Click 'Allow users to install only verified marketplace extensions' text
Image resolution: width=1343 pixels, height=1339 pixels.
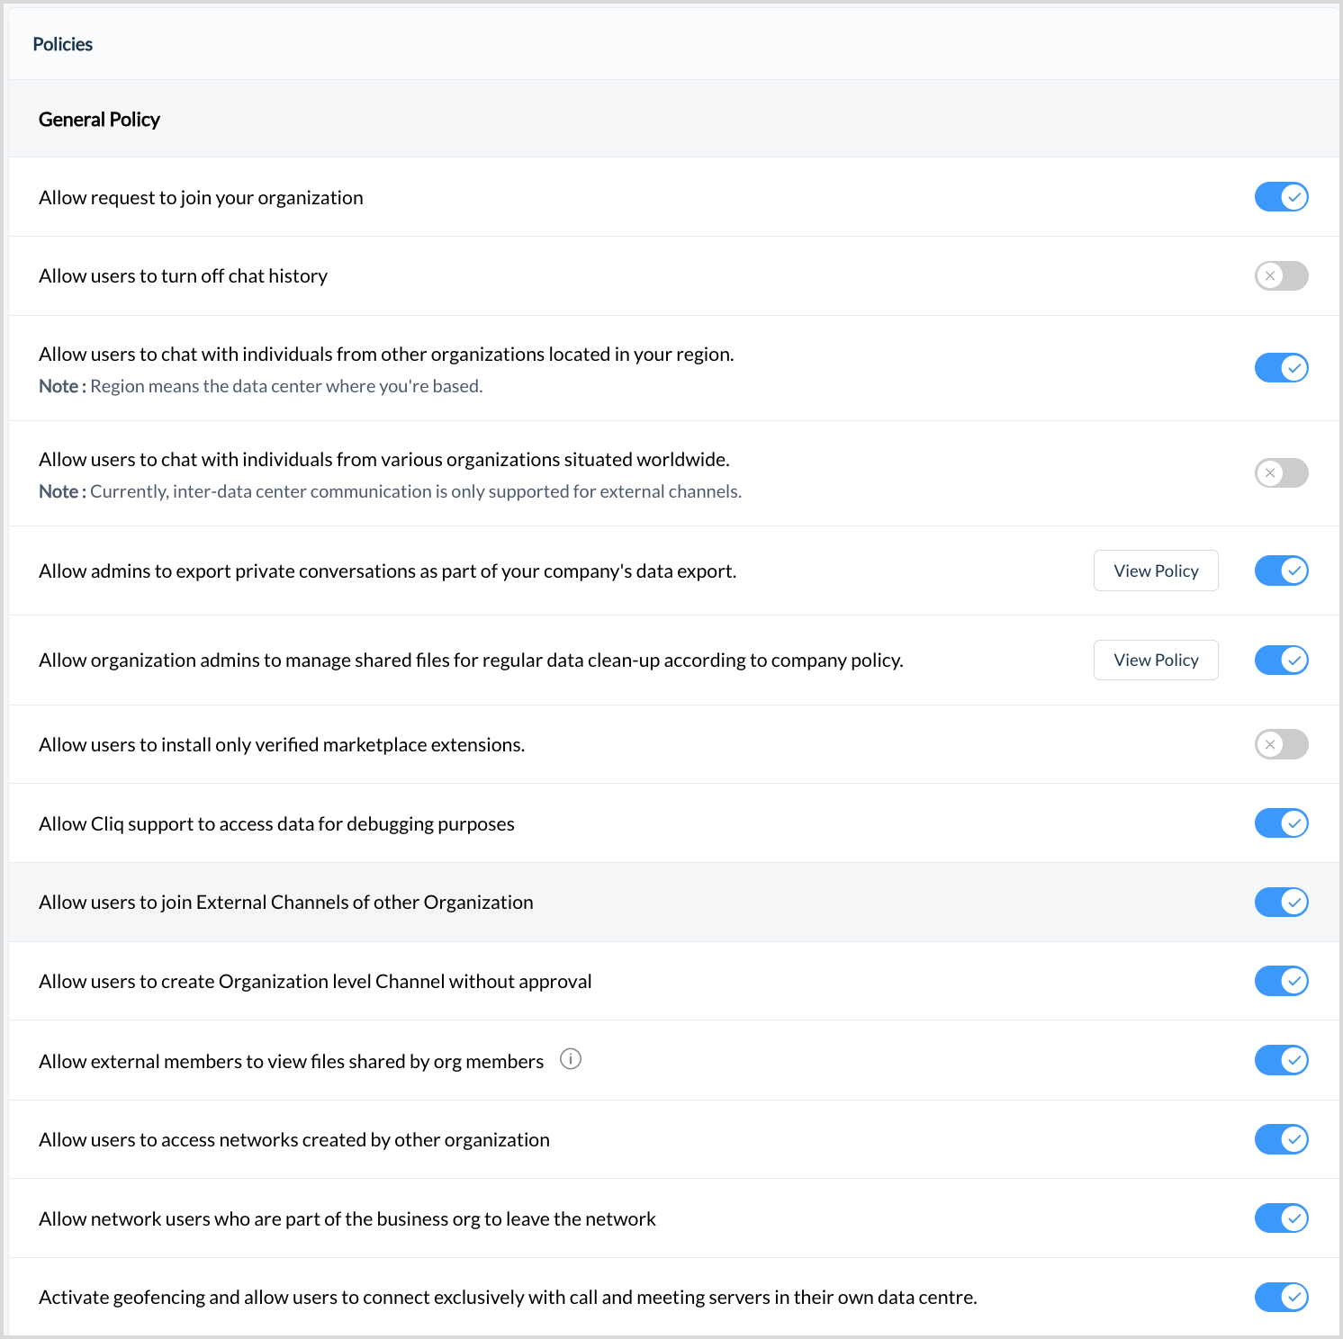click(282, 745)
